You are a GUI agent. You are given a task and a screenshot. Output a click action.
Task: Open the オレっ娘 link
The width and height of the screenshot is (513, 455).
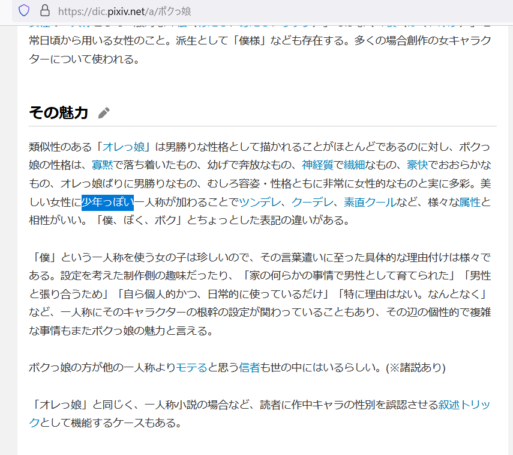(x=124, y=147)
